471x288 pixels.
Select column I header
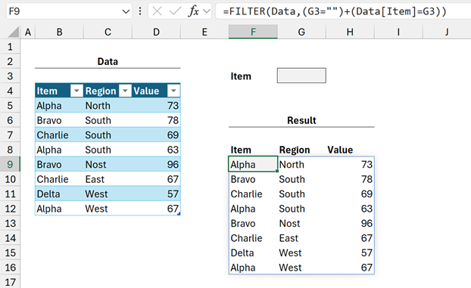coord(398,32)
